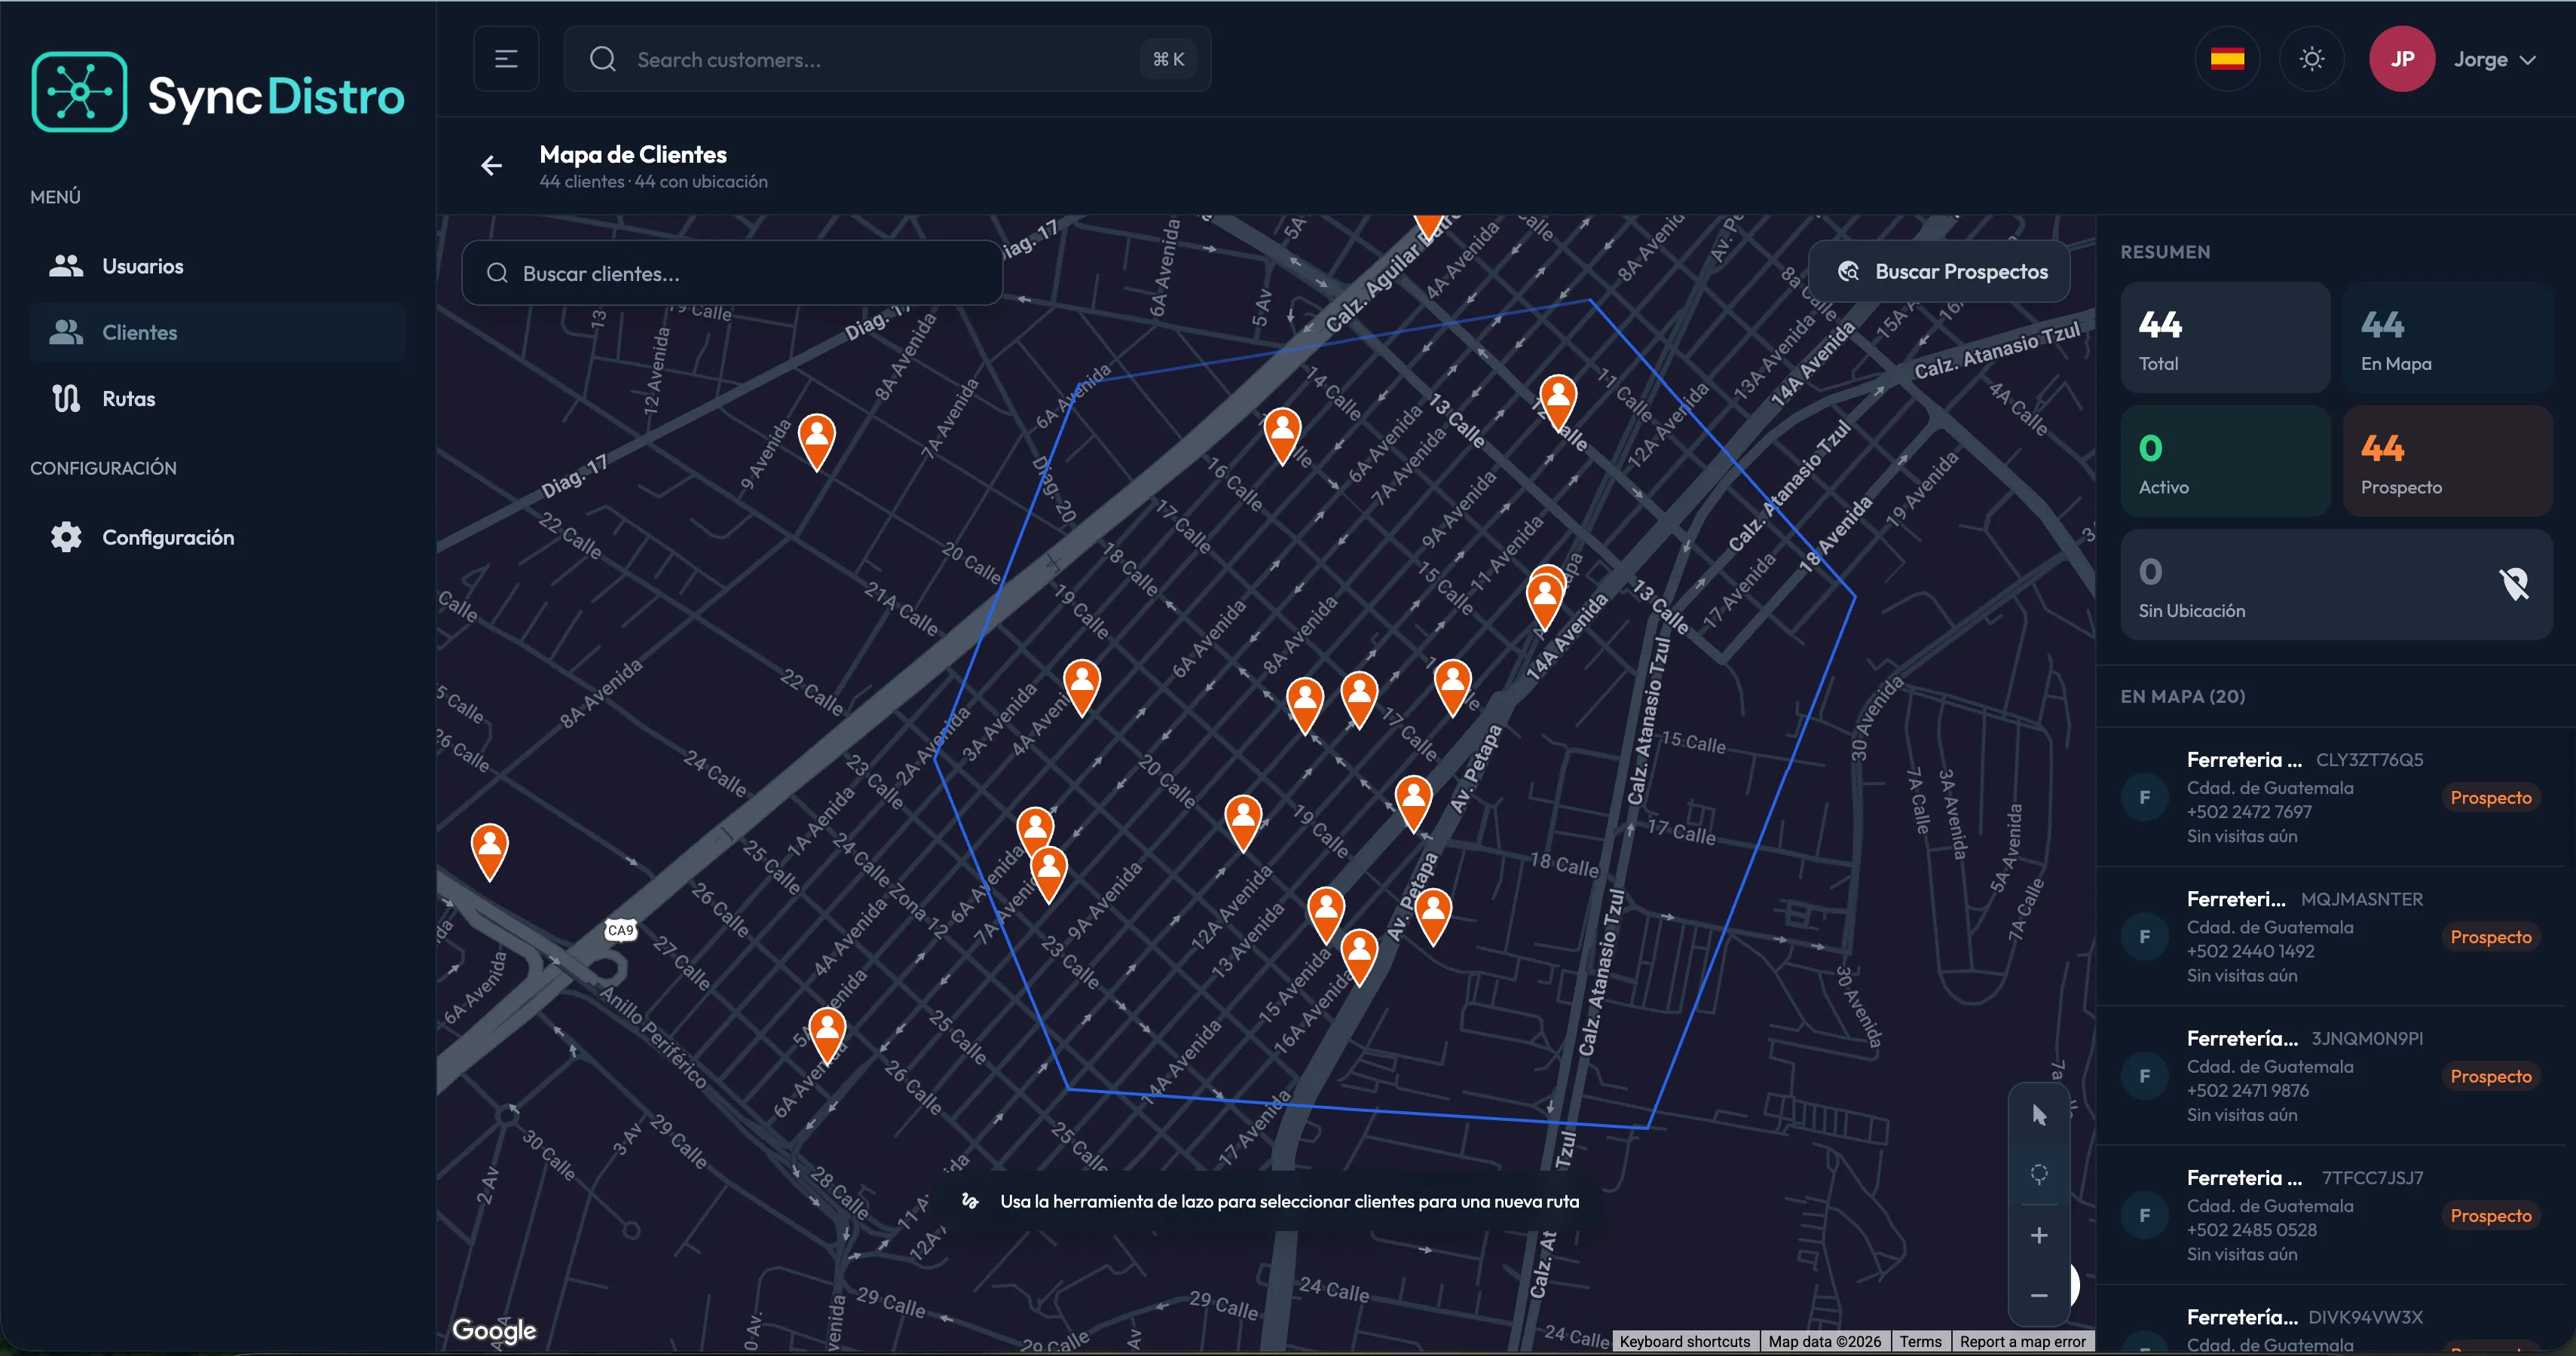Zoom in the map with plus button
This screenshot has height=1356, width=2576.
[2039, 1235]
